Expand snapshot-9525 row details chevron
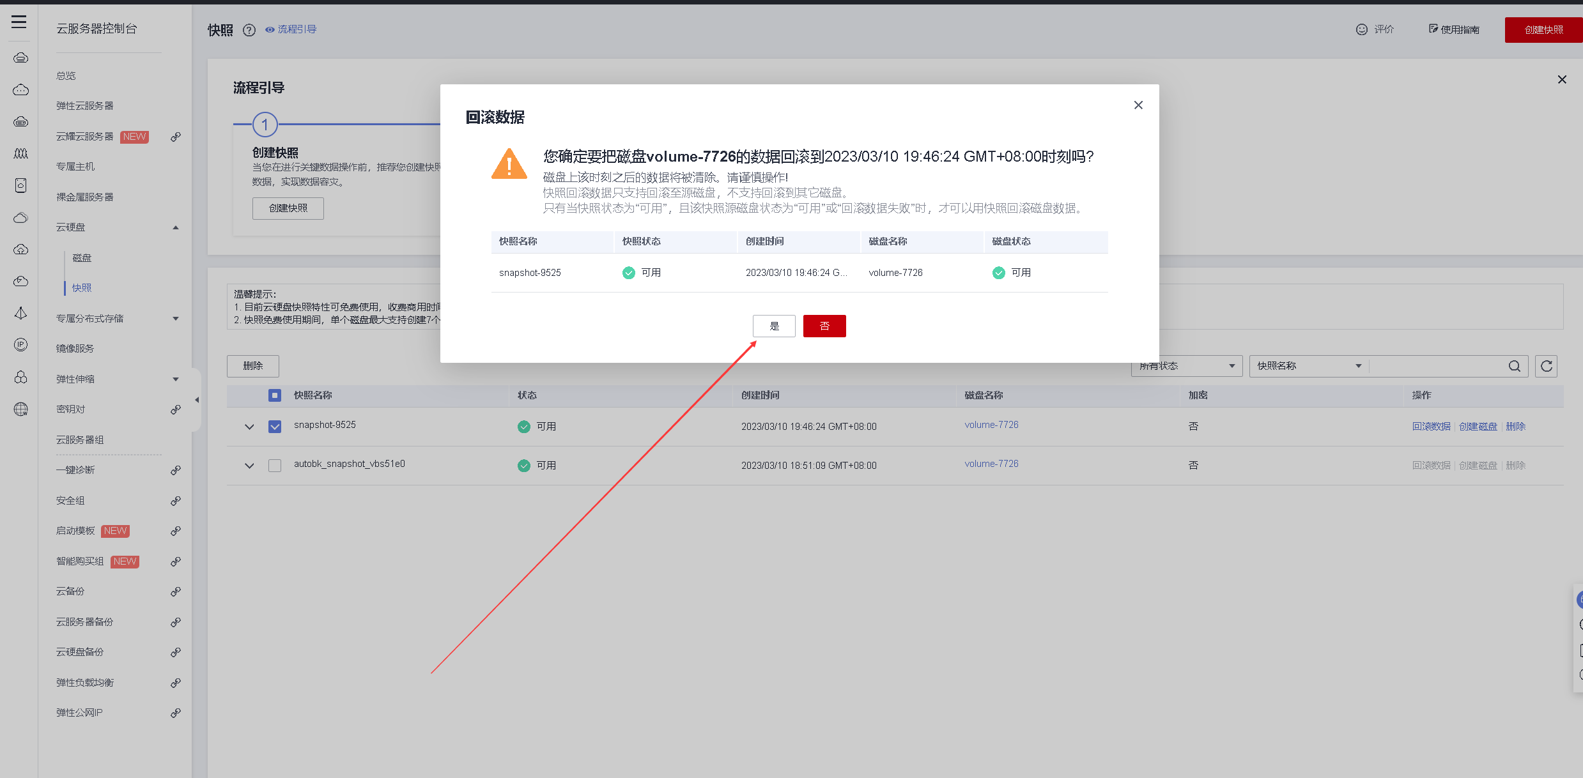Image resolution: width=1583 pixels, height=778 pixels. click(249, 427)
